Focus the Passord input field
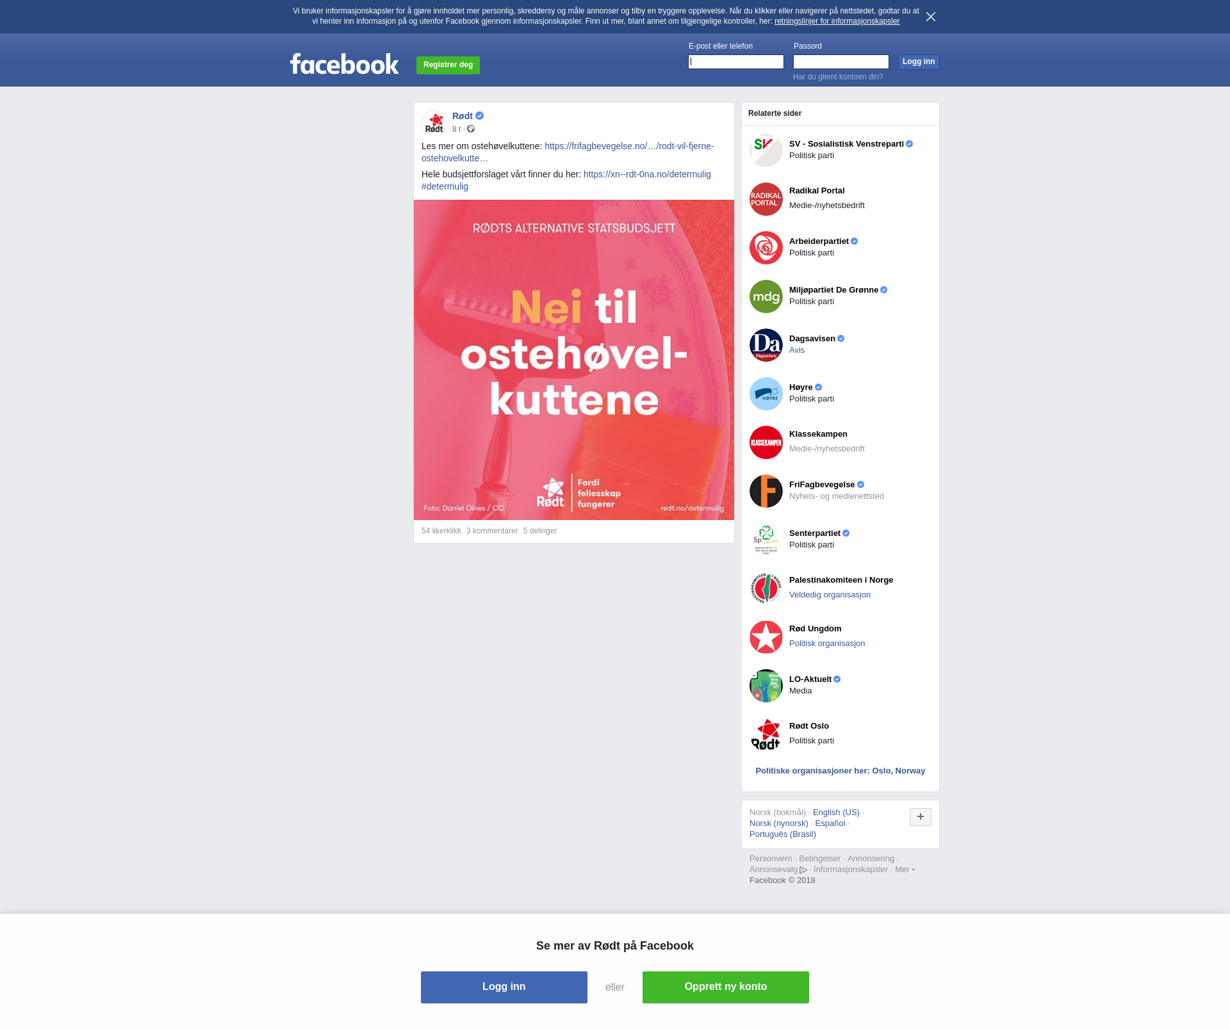 (841, 61)
